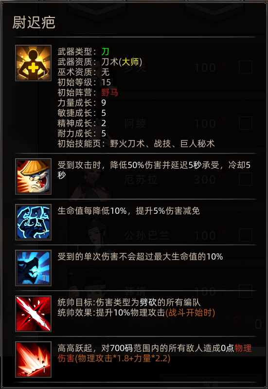Toggle the checkbox on the 厄苏拉 row

[x=246, y=179]
